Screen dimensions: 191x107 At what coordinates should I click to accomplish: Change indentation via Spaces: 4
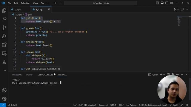pos(103,105)
